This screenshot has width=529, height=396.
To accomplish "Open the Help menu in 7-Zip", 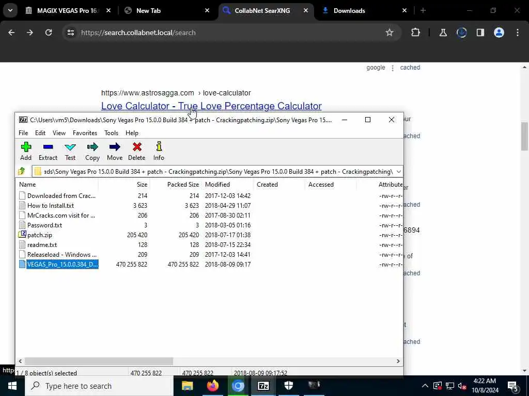I will (x=132, y=133).
